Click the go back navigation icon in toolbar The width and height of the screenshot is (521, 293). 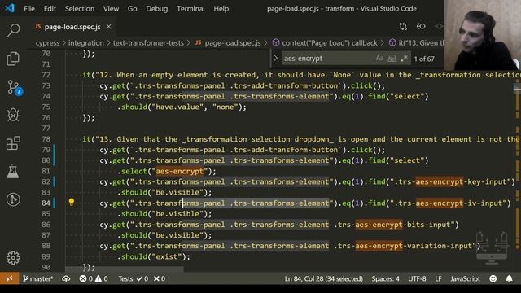pyautogui.click(x=421, y=26)
